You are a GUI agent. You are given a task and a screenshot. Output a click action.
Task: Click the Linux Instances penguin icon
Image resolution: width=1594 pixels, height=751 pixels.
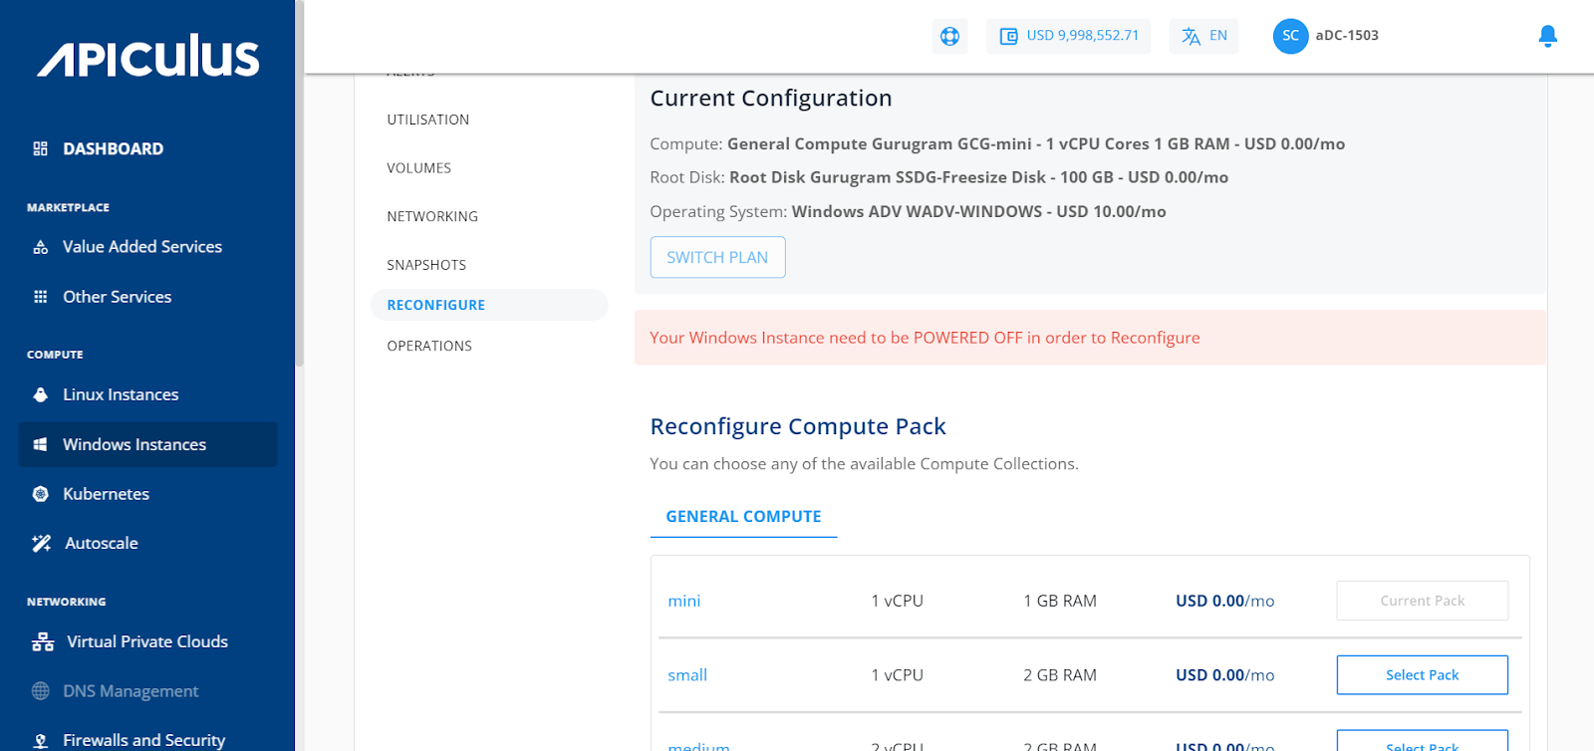[x=40, y=394]
